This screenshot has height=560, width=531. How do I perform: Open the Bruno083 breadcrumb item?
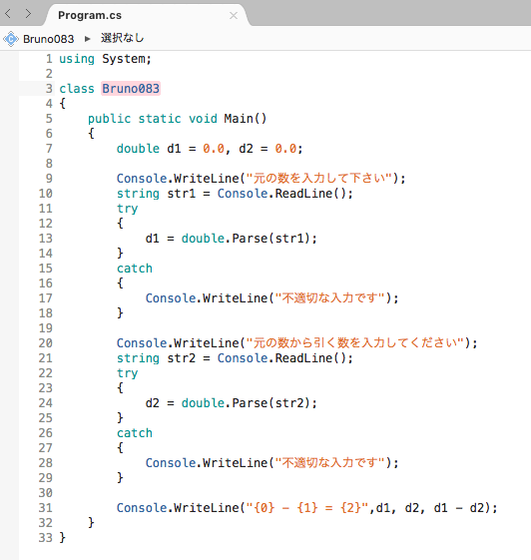tap(49, 39)
